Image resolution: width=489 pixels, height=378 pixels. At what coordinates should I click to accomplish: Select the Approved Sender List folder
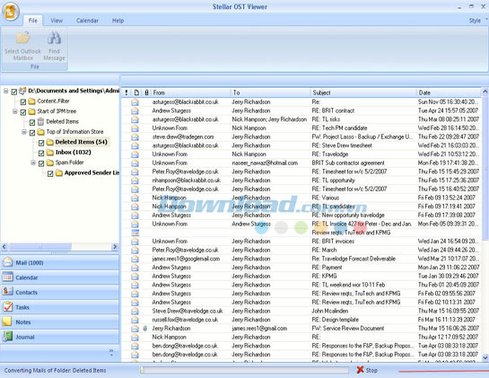pyautogui.click(x=92, y=173)
